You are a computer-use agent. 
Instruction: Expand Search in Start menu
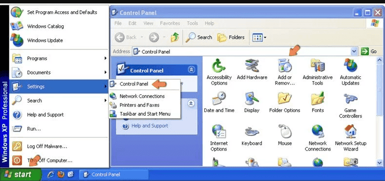59,101
